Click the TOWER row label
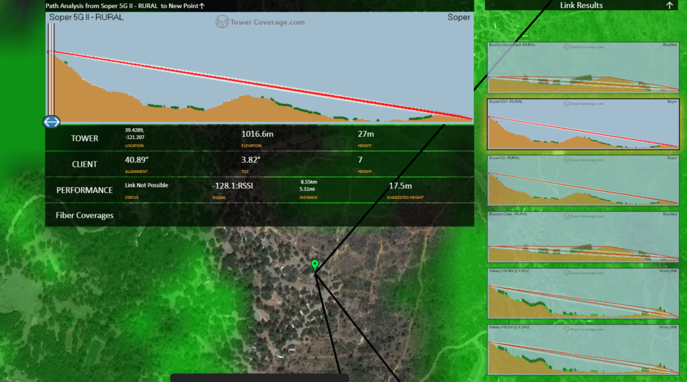This screenshot has width=687, height=382. click(x=85, y=138)
